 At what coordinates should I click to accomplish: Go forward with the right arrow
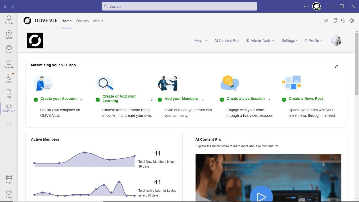point(13,6)
